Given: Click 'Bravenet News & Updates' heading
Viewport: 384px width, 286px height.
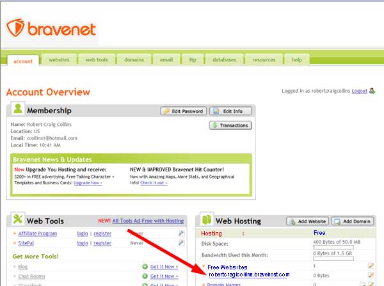Looking at the screenshot, I should tap(52, 159).
